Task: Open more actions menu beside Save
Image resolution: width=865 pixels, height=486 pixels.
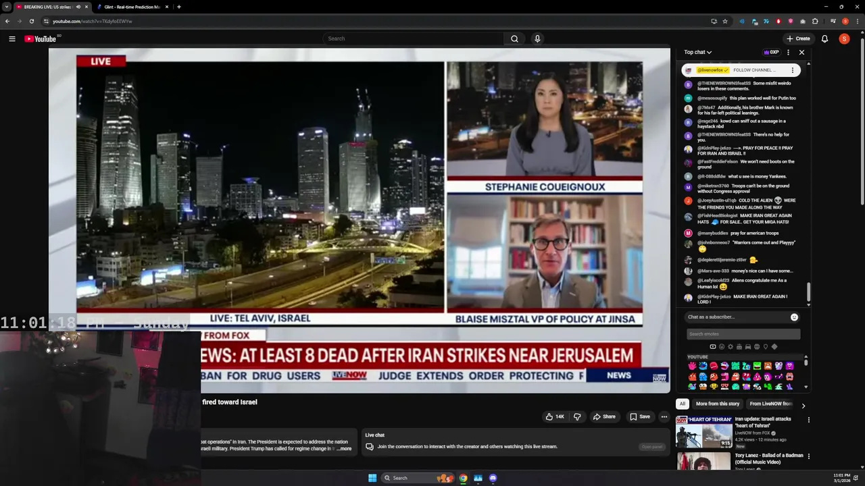Action: (664, 416)
